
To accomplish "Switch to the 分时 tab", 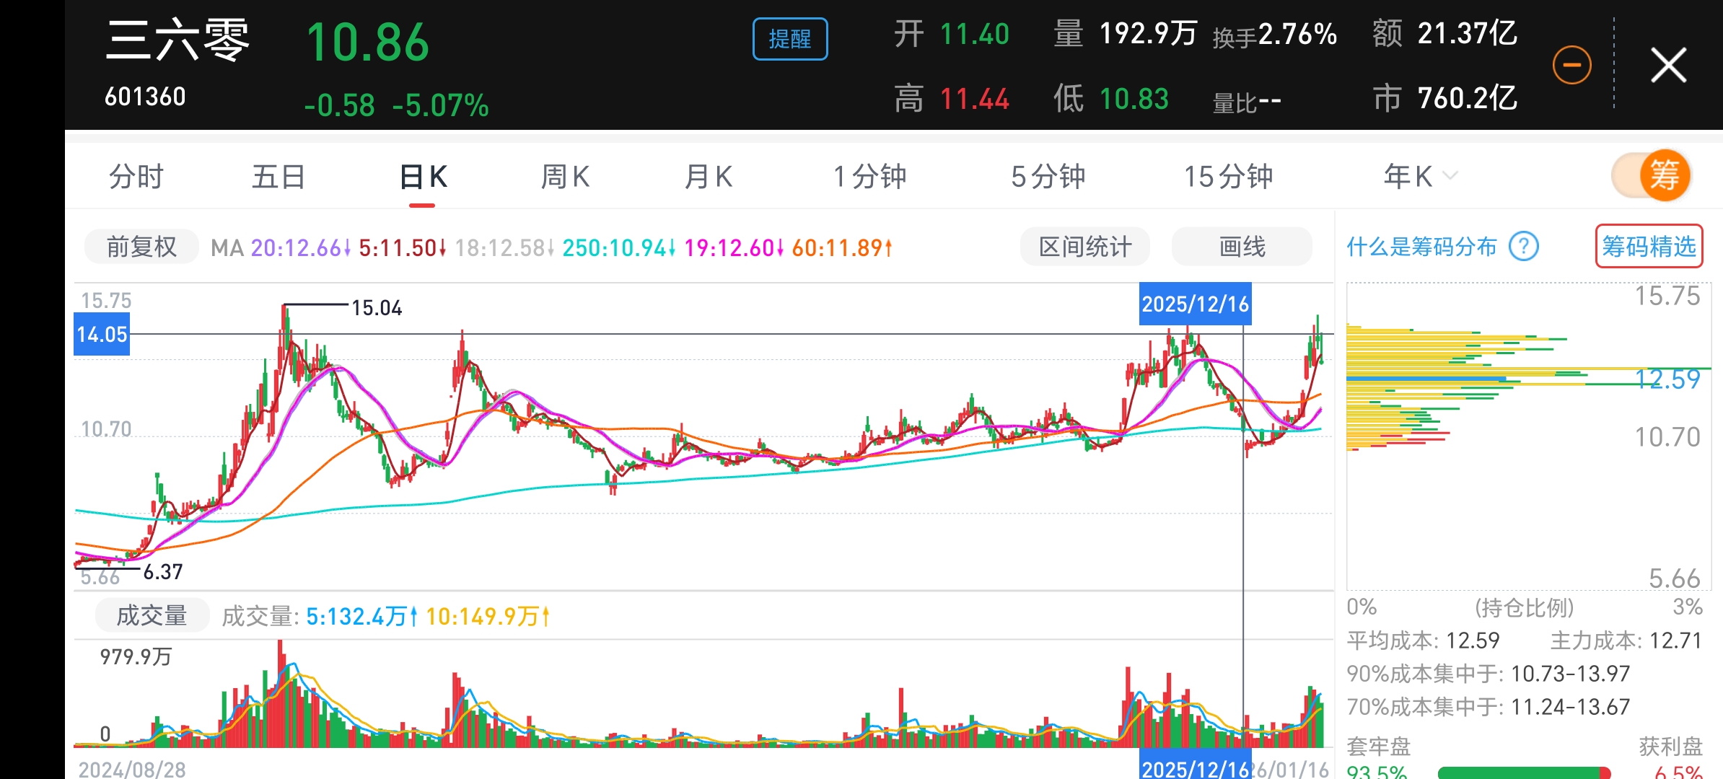I will point(136,177).
